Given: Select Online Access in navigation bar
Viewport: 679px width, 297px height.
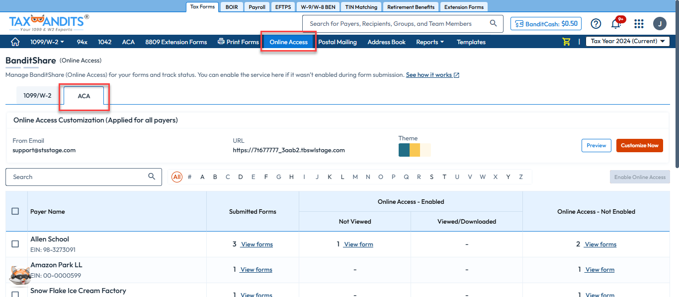Looking at the screenshot, I should pos(289,42).
